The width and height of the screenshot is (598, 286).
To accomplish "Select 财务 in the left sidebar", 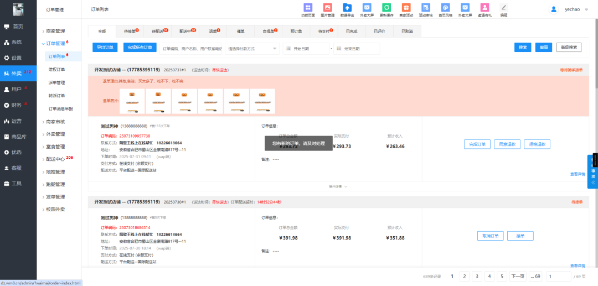I will (16, 105).
